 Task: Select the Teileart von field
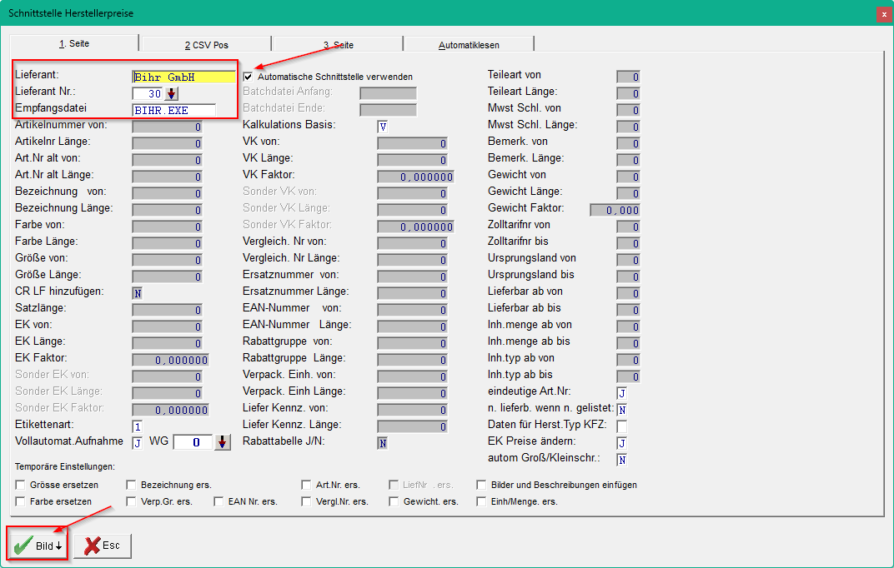click(628, 77)
